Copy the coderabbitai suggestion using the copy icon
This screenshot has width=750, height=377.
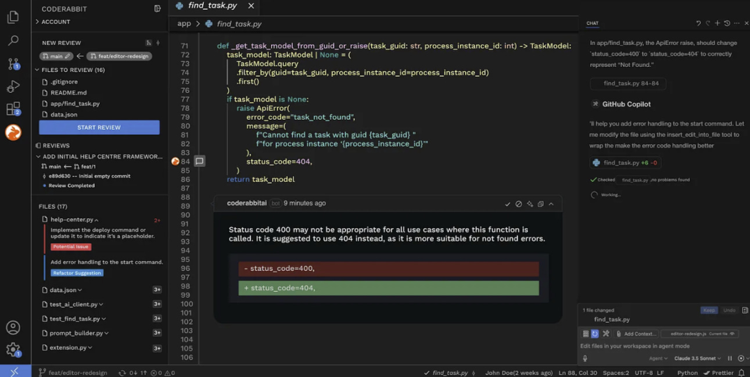click(540, 204)
